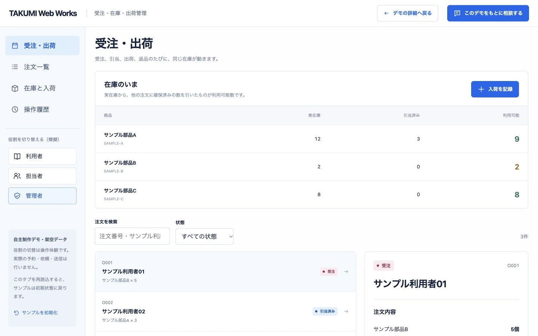The width and height of the screenshot is (538, 336).
Task: Go to 受注・出荷 in the sidebar
Action: (x=42, y=46)
